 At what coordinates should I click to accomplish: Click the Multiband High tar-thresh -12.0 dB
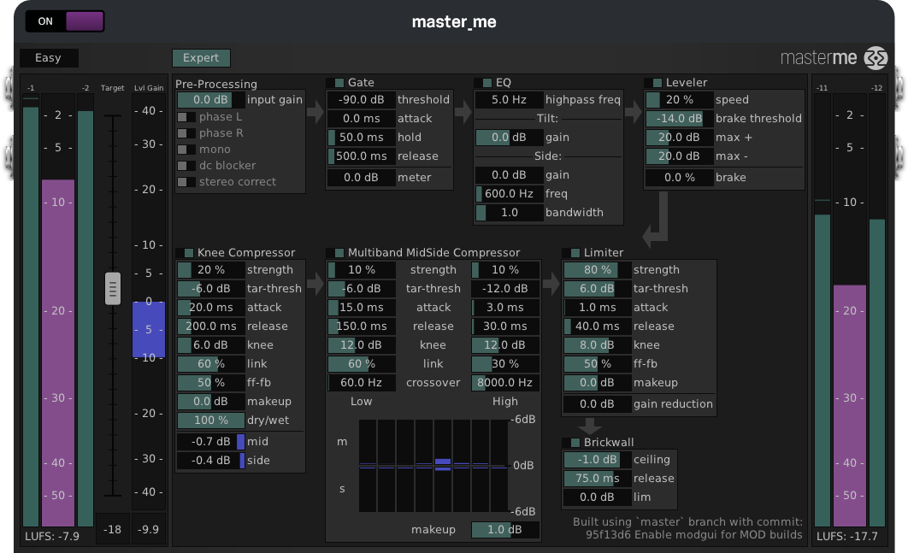coord(505,288)
